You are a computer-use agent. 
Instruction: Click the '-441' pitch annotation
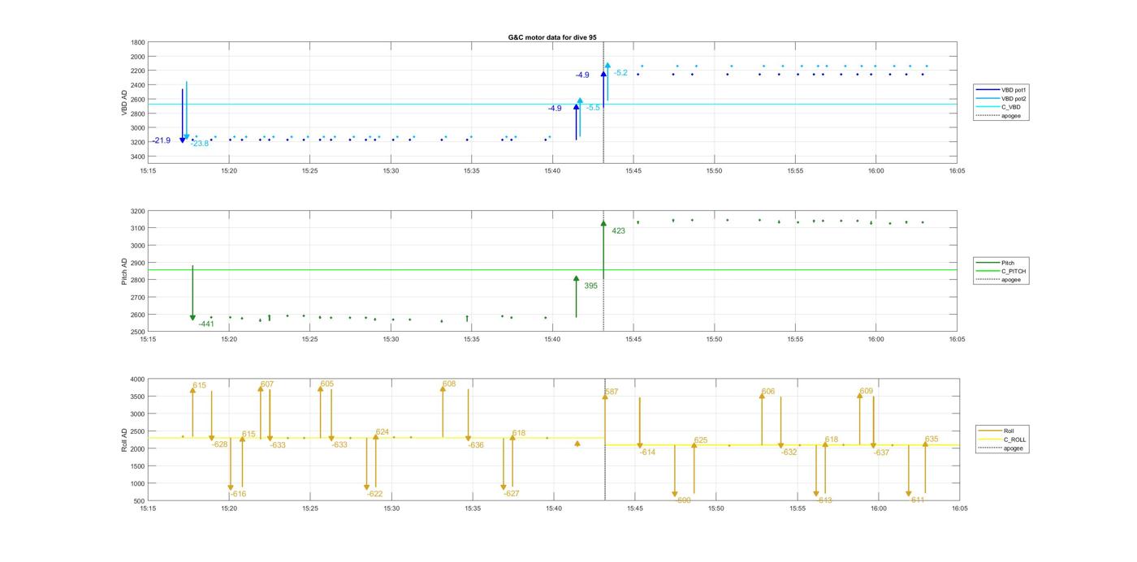pos(206,324)
